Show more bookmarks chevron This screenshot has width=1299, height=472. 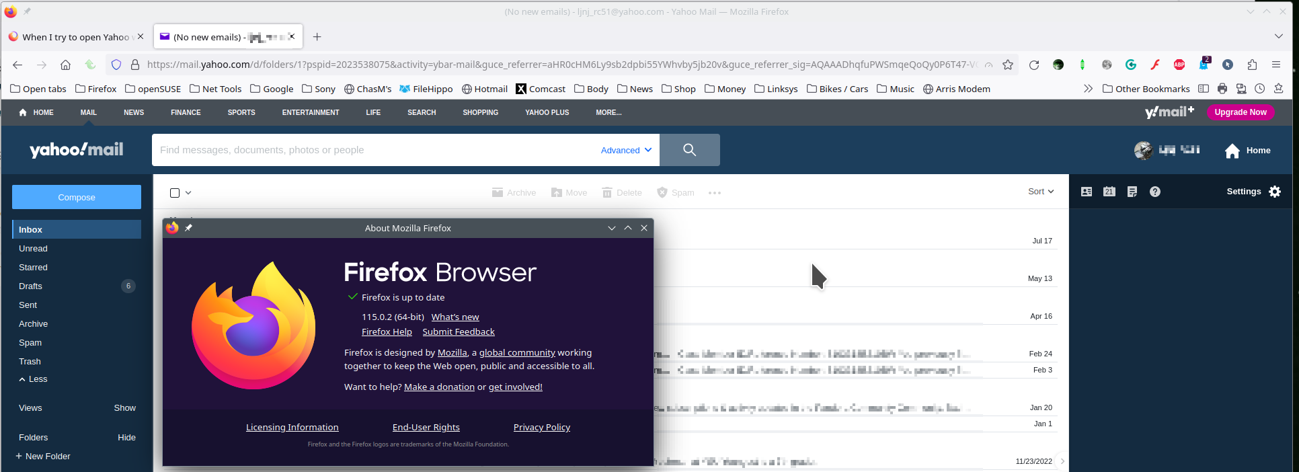click(1088, 89)
